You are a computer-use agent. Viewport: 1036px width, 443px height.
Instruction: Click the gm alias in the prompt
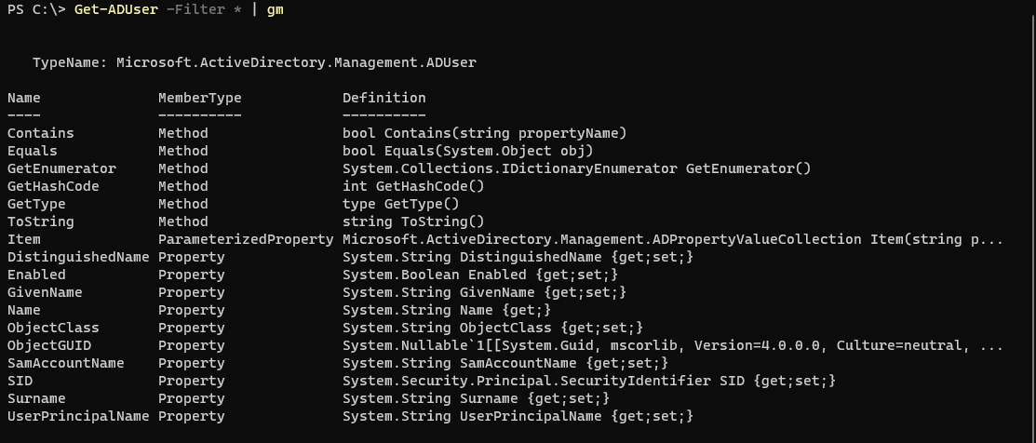(x=276, y=10)
